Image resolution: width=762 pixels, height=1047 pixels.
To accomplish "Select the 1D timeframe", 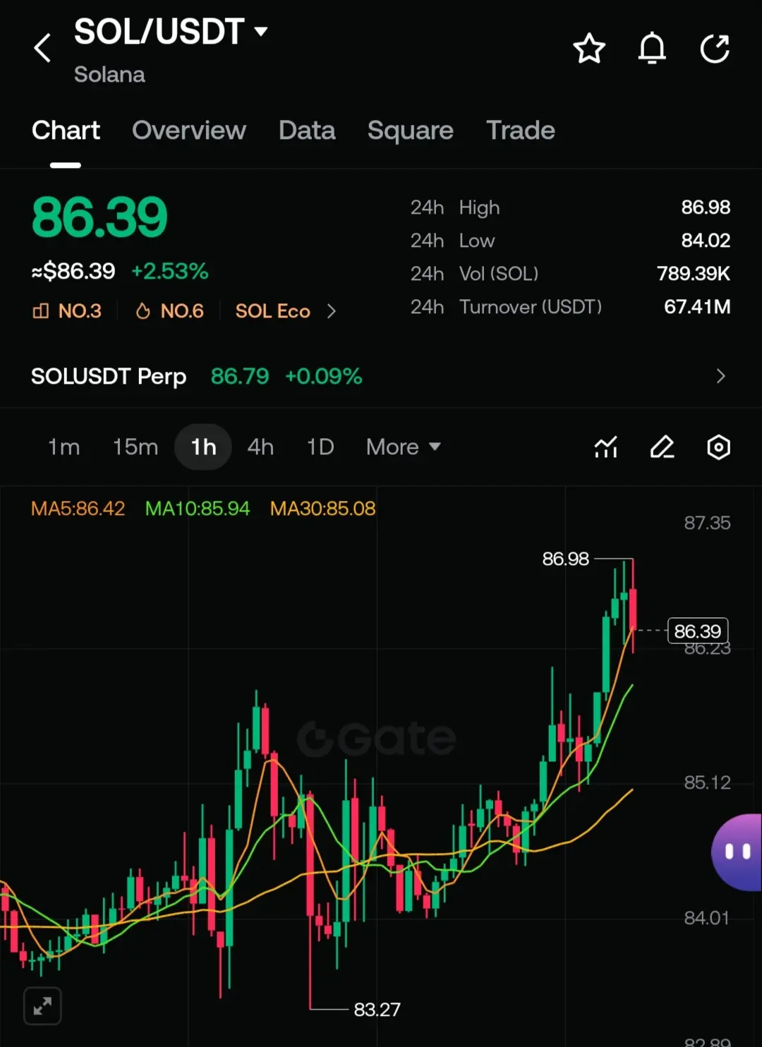I will 320,447.
